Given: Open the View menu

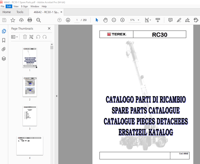Looking at the screenshot, I should 16,6.
